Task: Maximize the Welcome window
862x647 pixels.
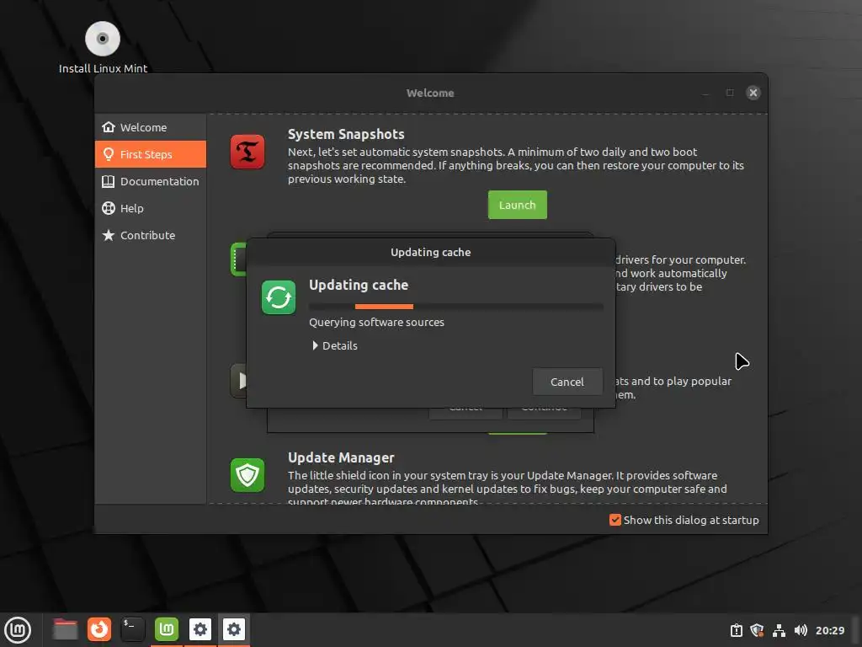Action: [x=730, y=93]
